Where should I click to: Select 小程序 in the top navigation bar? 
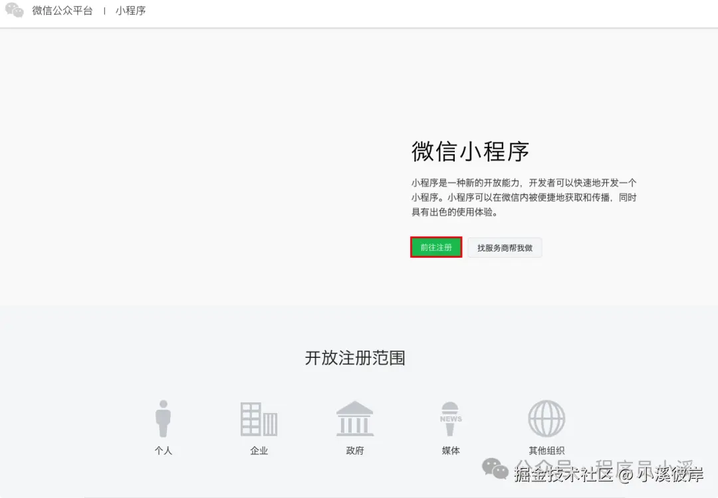pyautogui.click(x=130, y=11)
